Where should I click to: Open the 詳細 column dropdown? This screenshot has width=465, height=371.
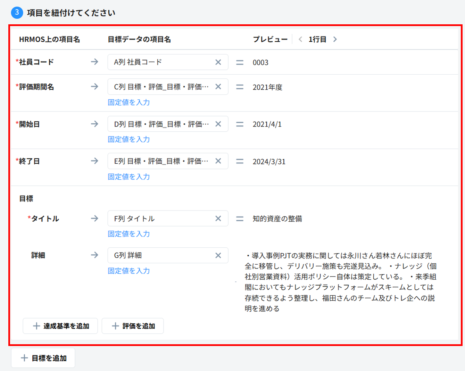pyautogui.click(x=161, y=255)
